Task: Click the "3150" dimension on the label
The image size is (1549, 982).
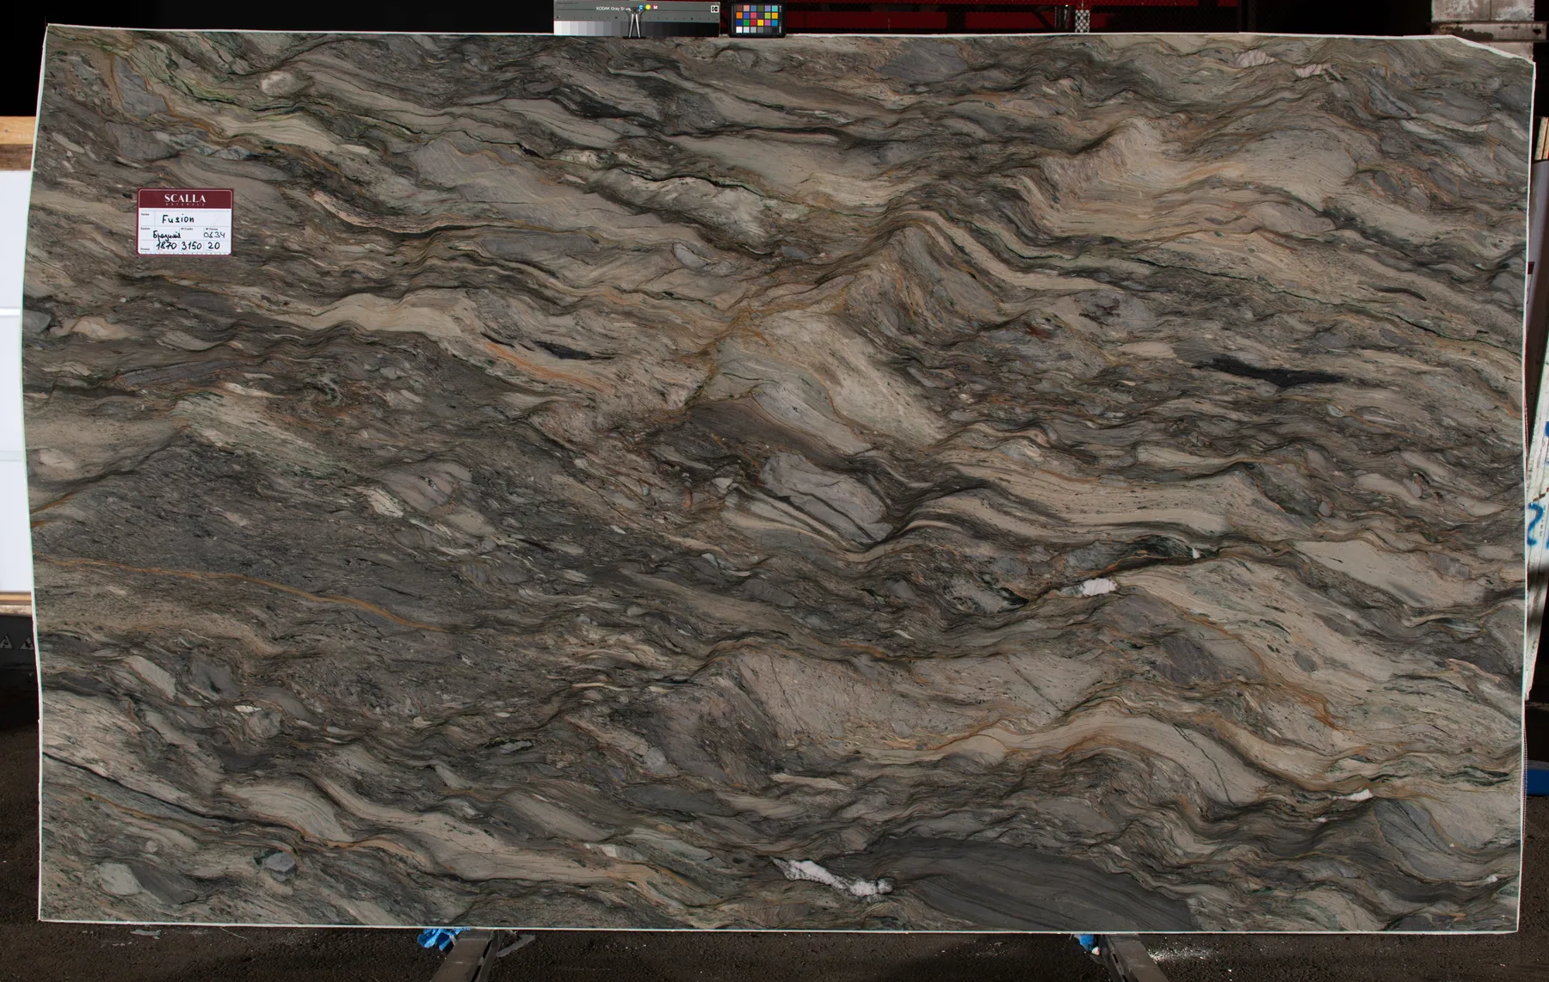Action: coord(191,246)
